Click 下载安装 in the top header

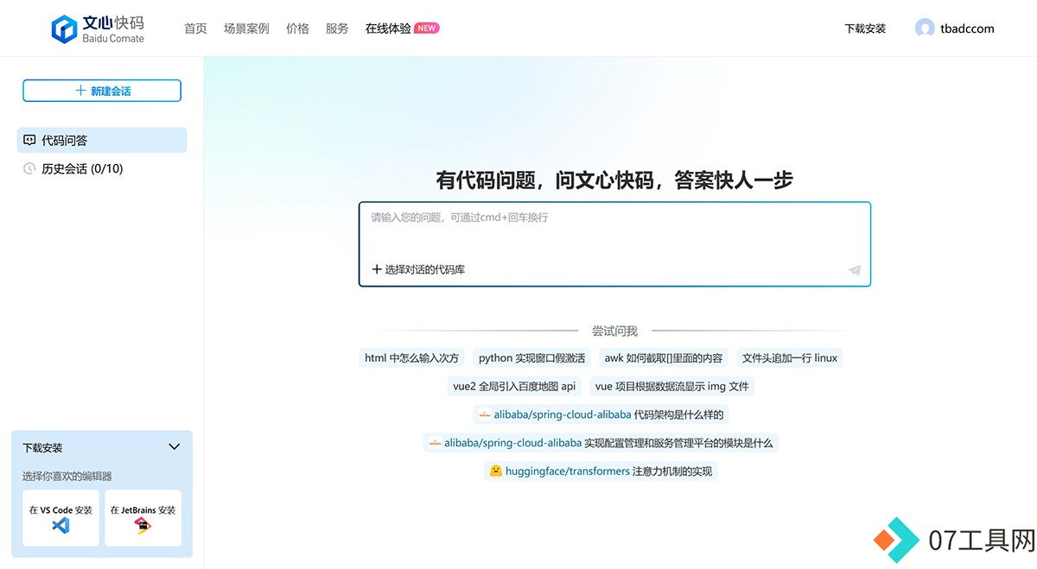865,28
